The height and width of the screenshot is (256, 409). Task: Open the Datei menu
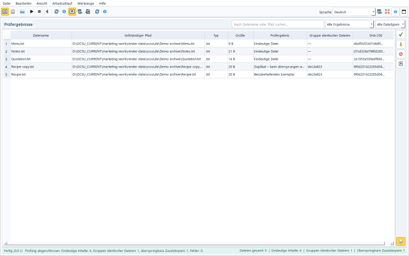(7, 4)
